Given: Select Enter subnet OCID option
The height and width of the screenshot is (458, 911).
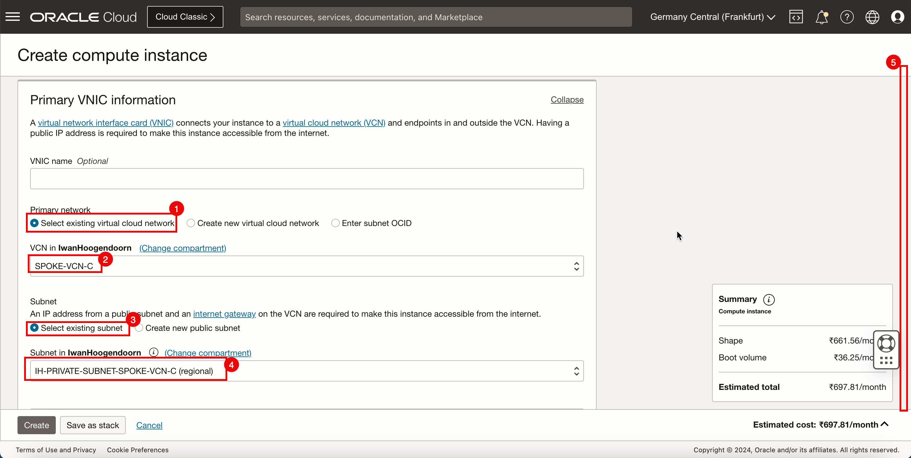Looking at the screenshot, I should click(335, 223).
